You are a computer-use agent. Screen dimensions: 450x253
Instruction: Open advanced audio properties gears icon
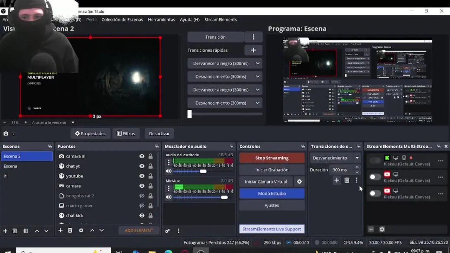click(167, 231)
